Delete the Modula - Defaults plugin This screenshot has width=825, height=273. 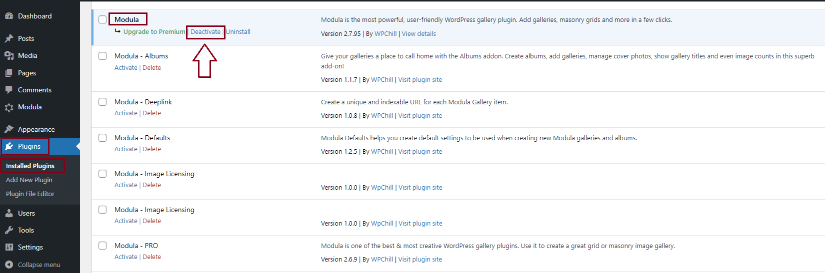151,149
